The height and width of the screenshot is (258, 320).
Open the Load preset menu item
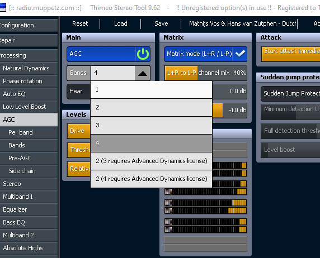point(121,23)
